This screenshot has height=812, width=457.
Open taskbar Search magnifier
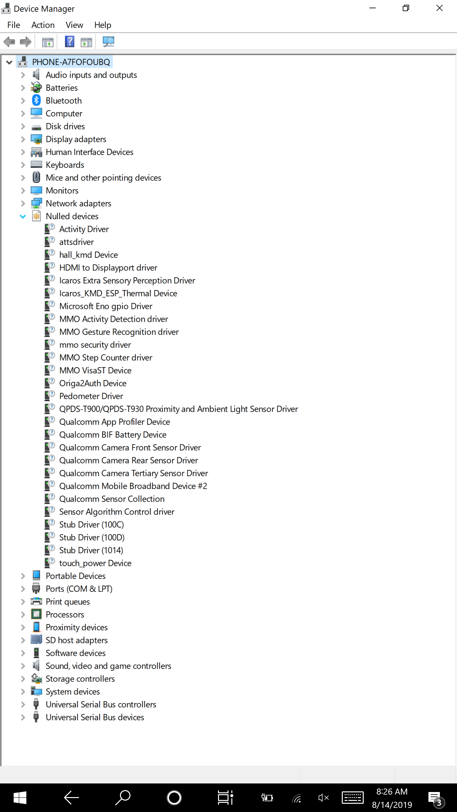pyautogui.click(x=123, y=798)
